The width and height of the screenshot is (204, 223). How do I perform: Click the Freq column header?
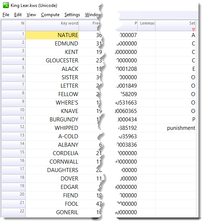90,25
